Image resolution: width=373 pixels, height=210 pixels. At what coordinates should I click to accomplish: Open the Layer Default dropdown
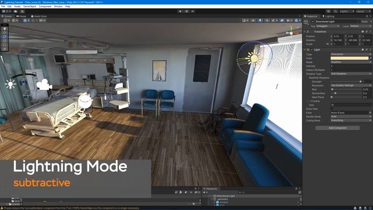[360, 26]
